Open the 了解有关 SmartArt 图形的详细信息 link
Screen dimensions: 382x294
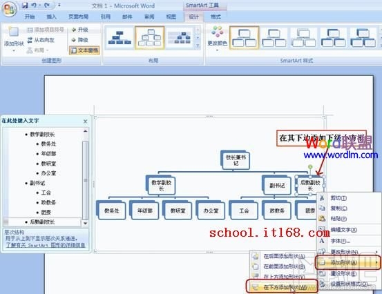[x=46, y=245]
